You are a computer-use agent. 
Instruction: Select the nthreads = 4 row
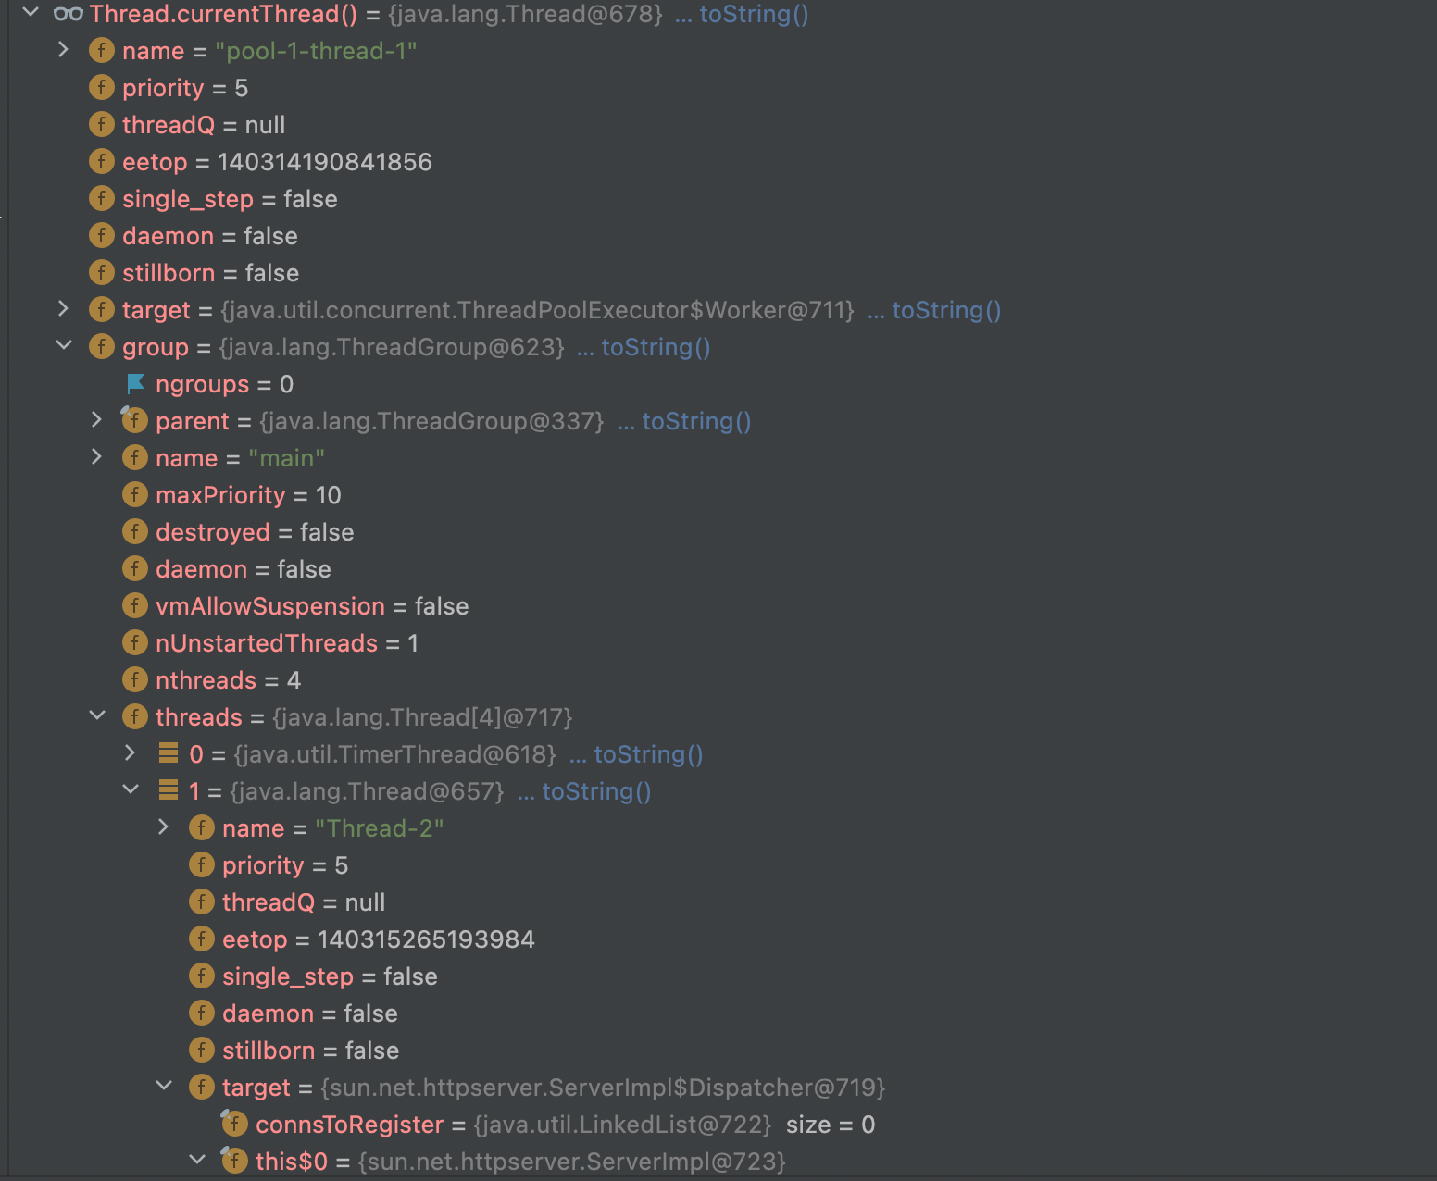tap(228, 680)
